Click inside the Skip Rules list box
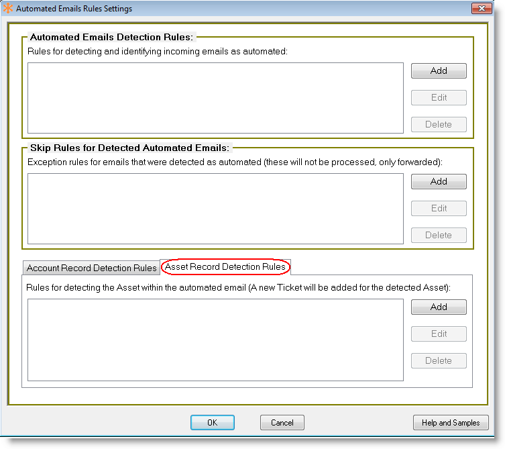Viewport: 505px width, 449px height. [215, 209]
